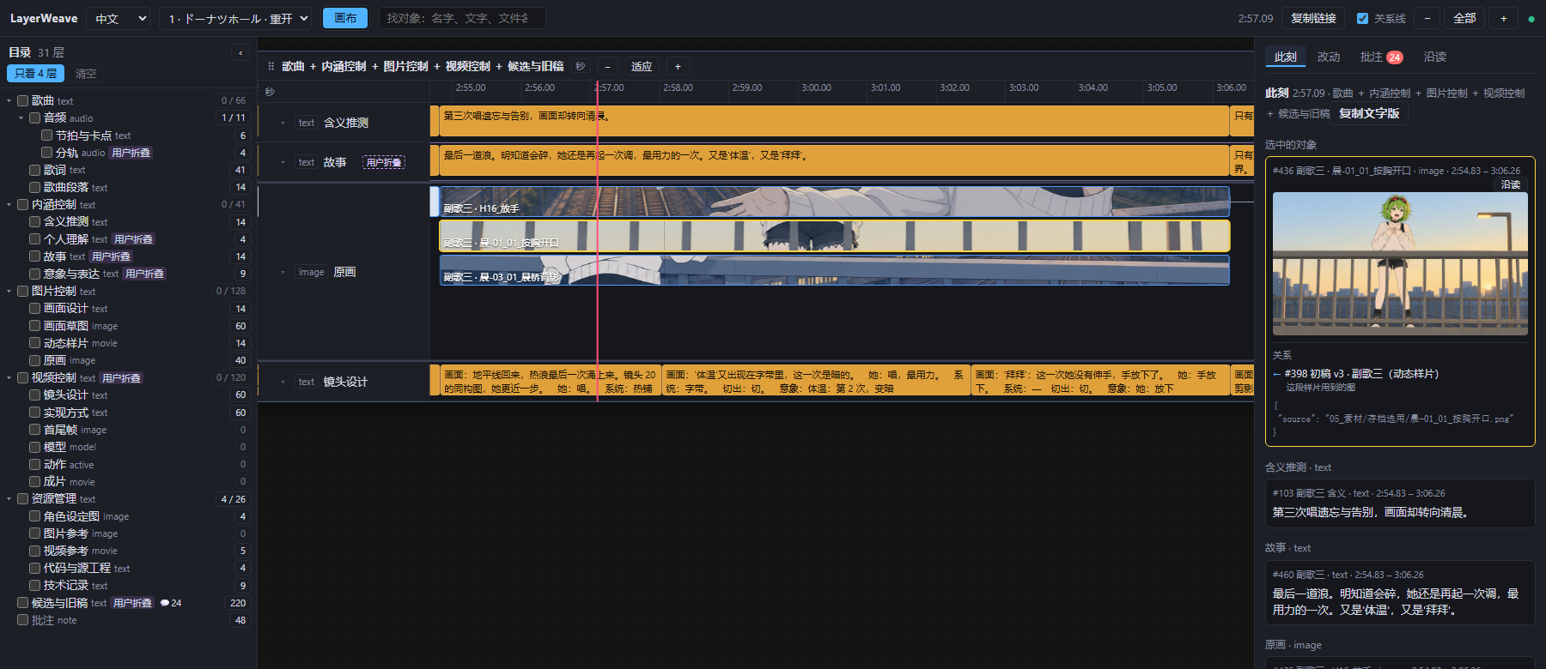Image resolution: width=1546 pixels, height=669 pixels.
Task: Zoom in the timeline with the plus button
Action: tap(678, 66)
